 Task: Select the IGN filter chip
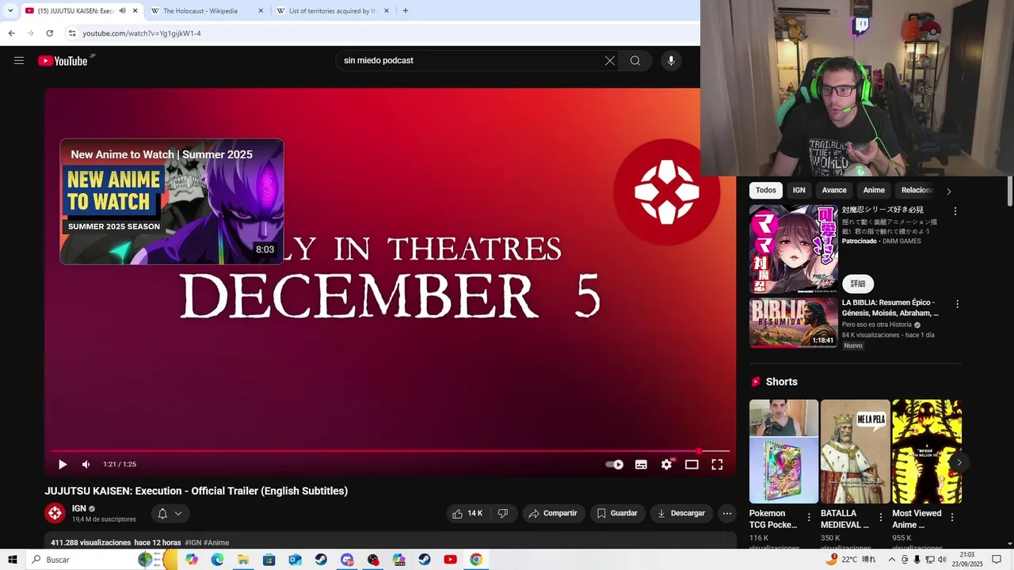(x=799, y=190)
